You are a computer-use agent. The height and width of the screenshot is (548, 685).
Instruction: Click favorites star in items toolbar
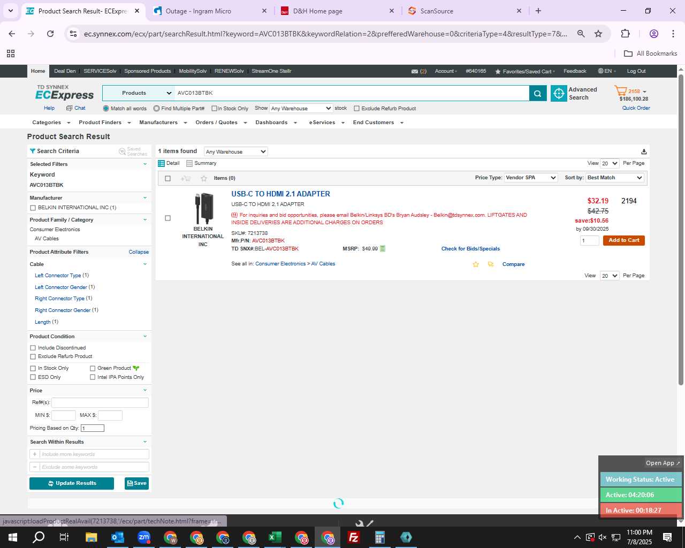[x=203, y=178]
